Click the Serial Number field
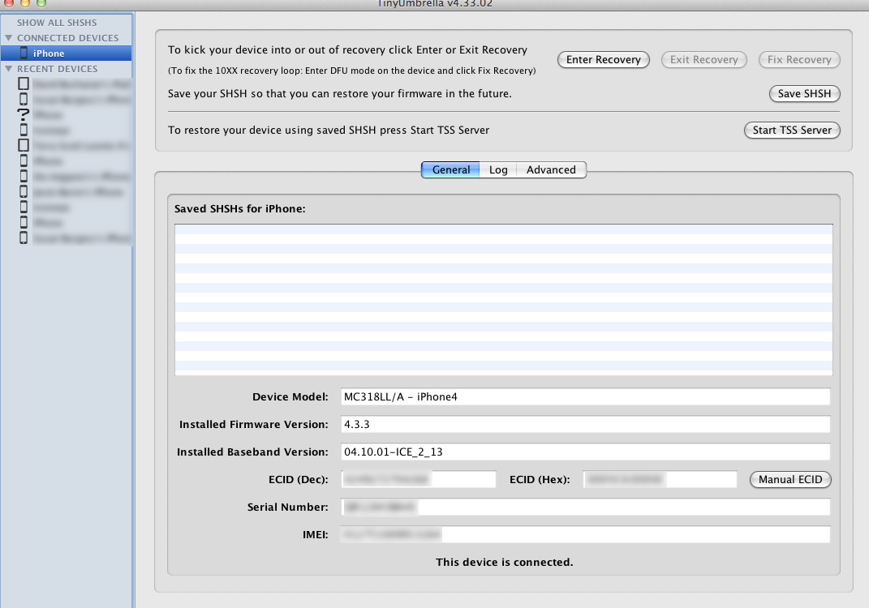This screenshot has height=608, width=869. 585,507
